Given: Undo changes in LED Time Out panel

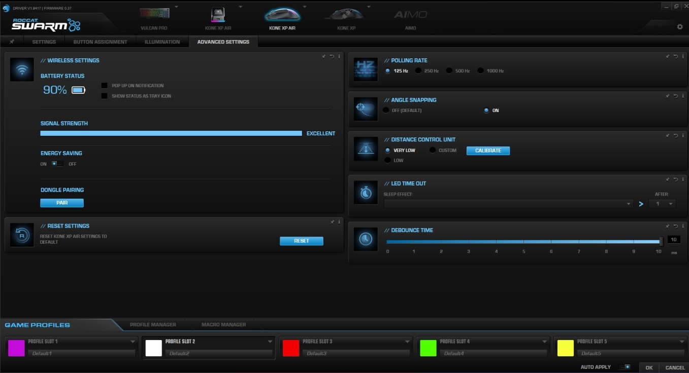Looking at the screenshot, I should point(675,179).
